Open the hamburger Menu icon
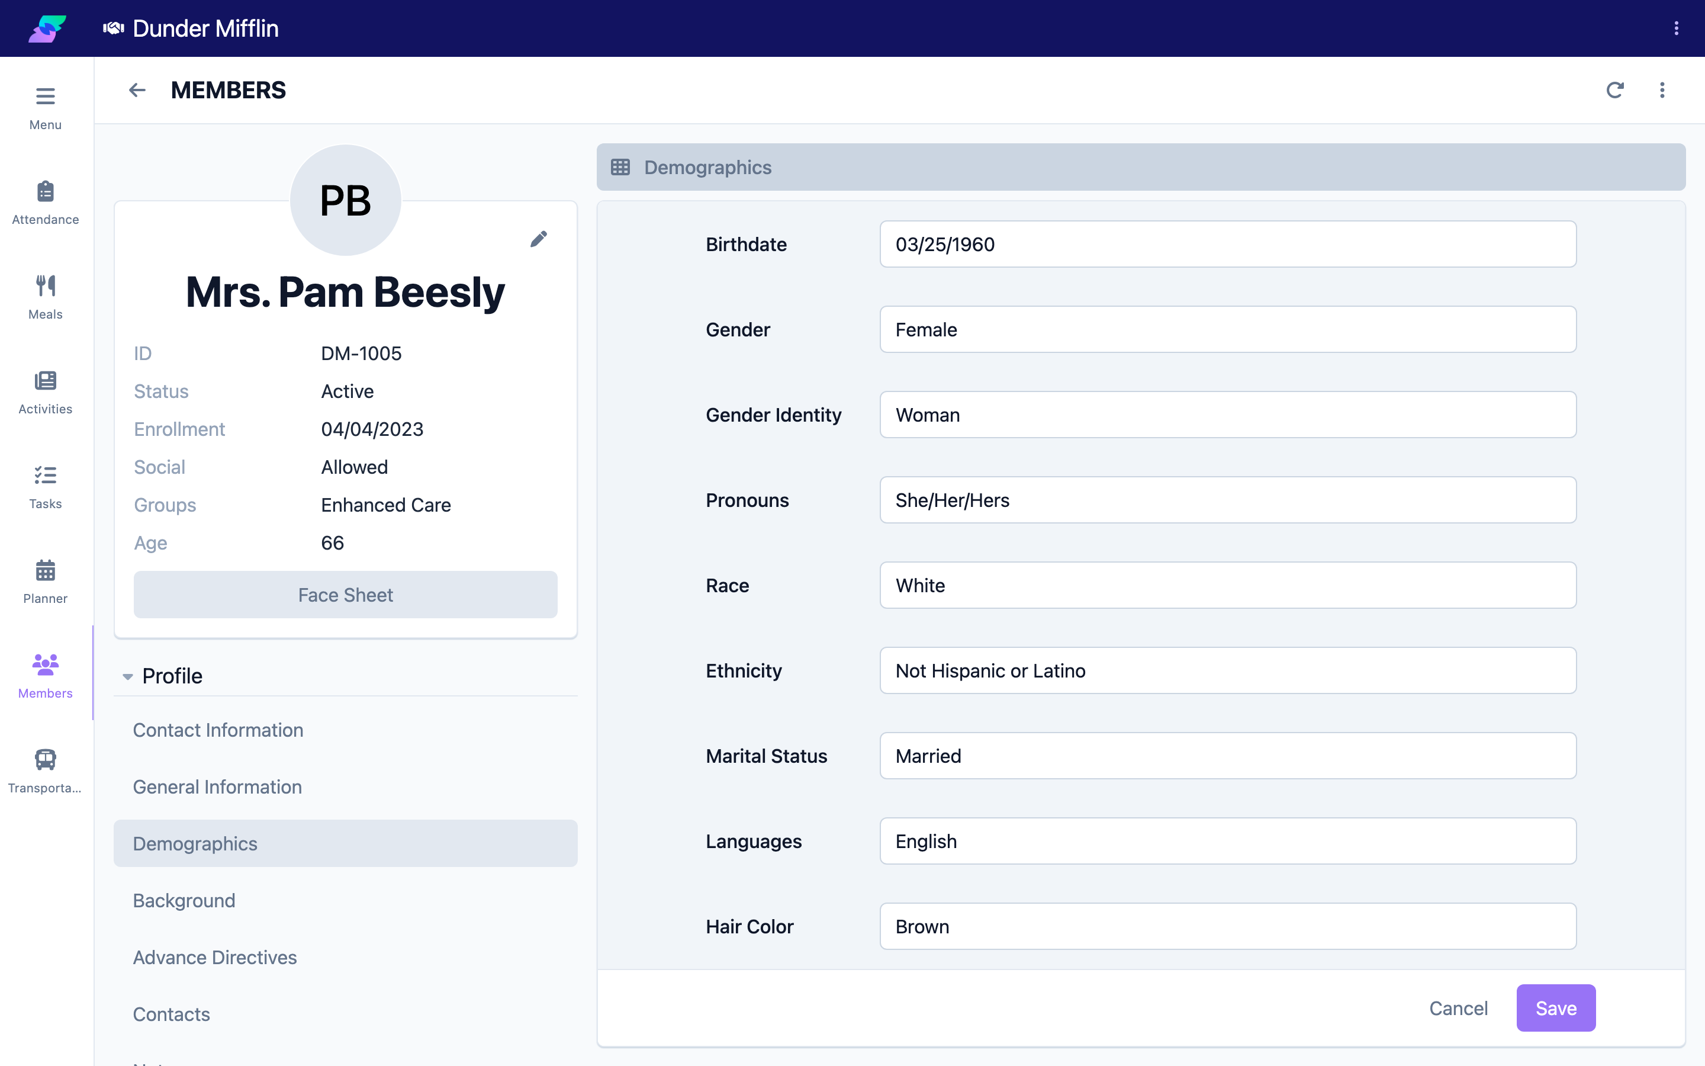The image size is (1705, 1066). [x=45, y=96]
